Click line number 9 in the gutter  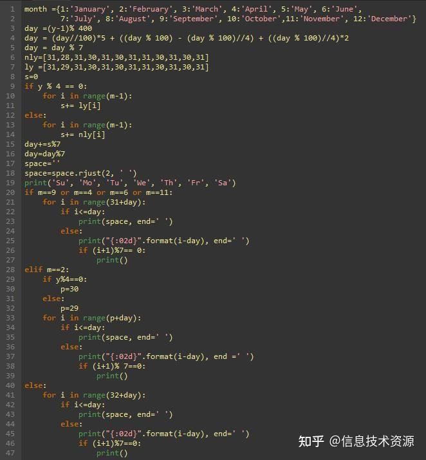tap(12, 86)
